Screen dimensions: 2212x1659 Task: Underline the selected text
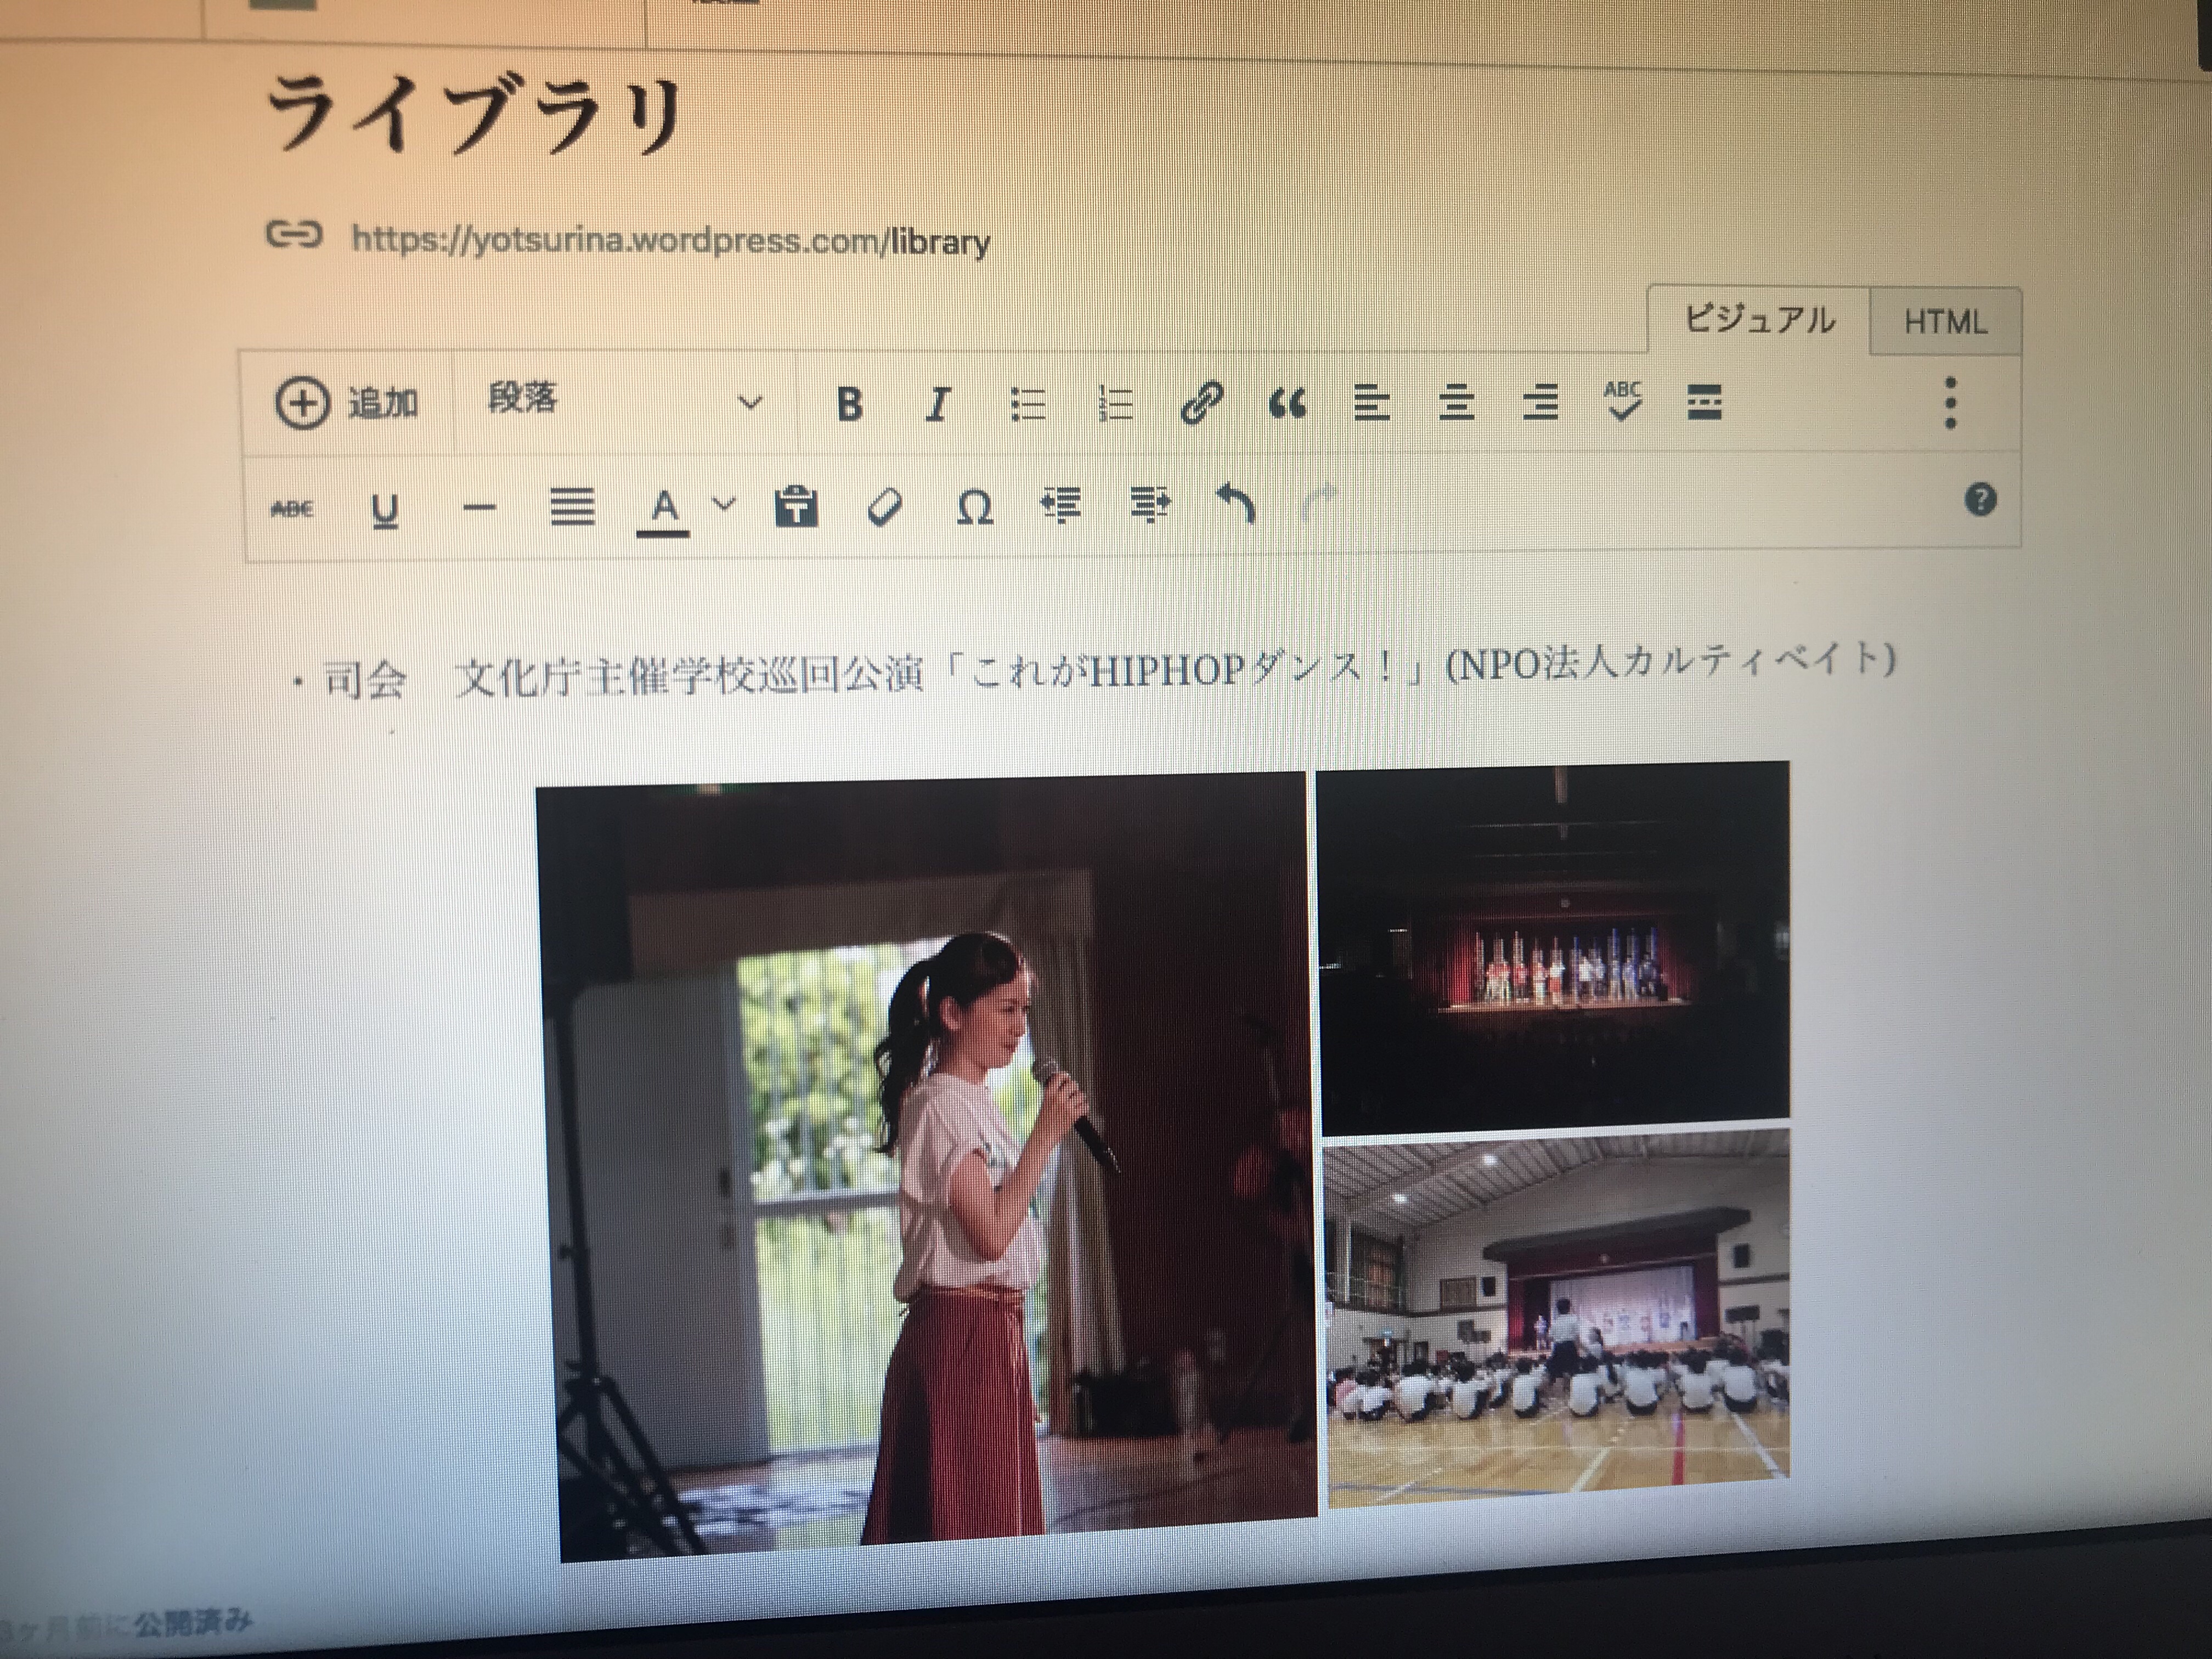[x=385, y=510]
